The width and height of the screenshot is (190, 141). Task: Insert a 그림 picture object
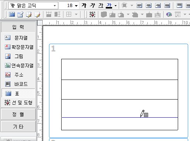click(x=14, y=56)
